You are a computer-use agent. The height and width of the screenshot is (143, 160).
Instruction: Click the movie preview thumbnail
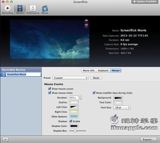[50, 39]
